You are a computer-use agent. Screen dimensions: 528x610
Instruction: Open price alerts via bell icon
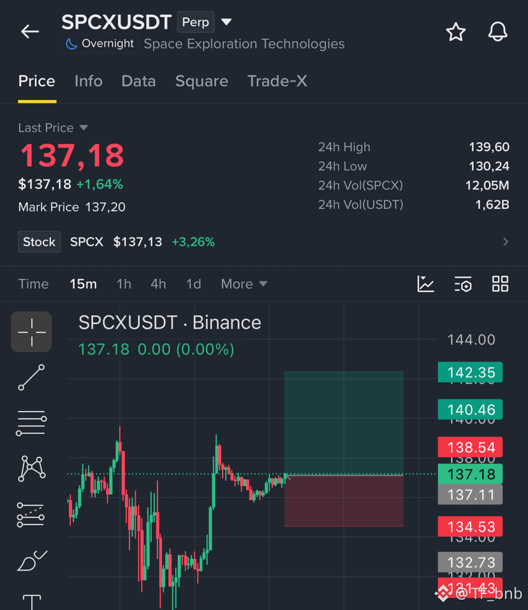tap(497, 31)
